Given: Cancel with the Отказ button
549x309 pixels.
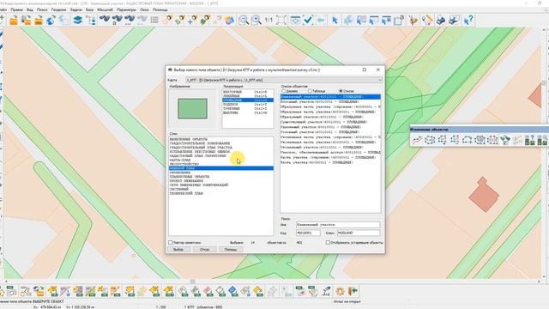Looking at the screenshot, I should tap(204, 250).
